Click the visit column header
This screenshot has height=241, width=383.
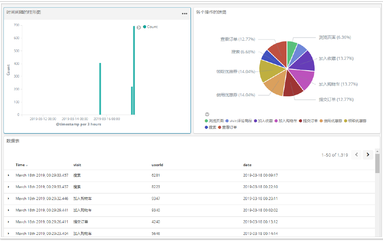point(77,165)
